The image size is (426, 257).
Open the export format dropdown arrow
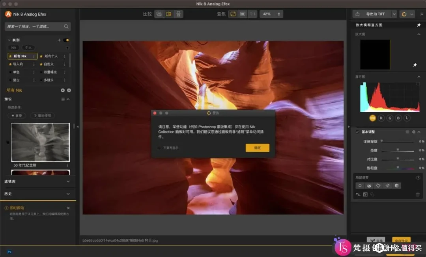394,14
